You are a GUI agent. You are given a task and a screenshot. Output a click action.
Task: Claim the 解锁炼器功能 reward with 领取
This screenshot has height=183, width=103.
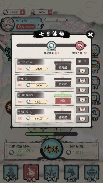point(63,101)
